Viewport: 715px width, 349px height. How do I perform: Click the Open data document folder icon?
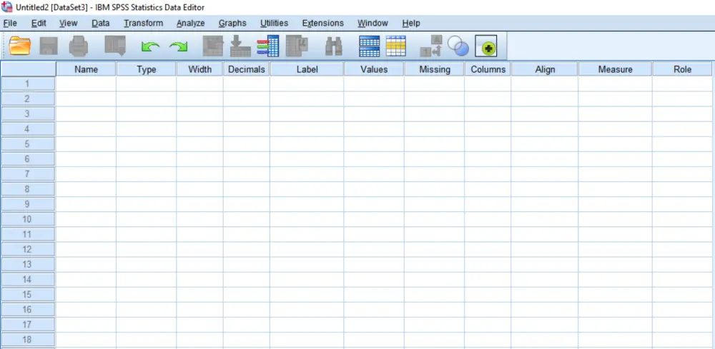pos(19,46)
